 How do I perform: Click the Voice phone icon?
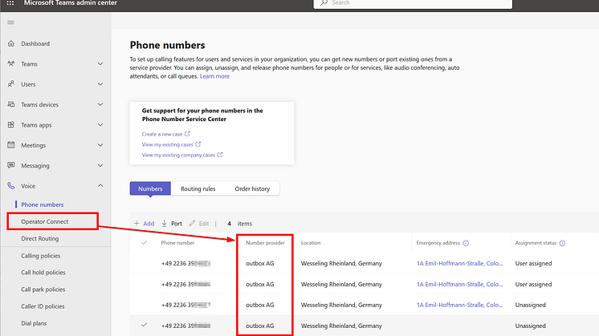pyautogui.click(x=11, y=186)
